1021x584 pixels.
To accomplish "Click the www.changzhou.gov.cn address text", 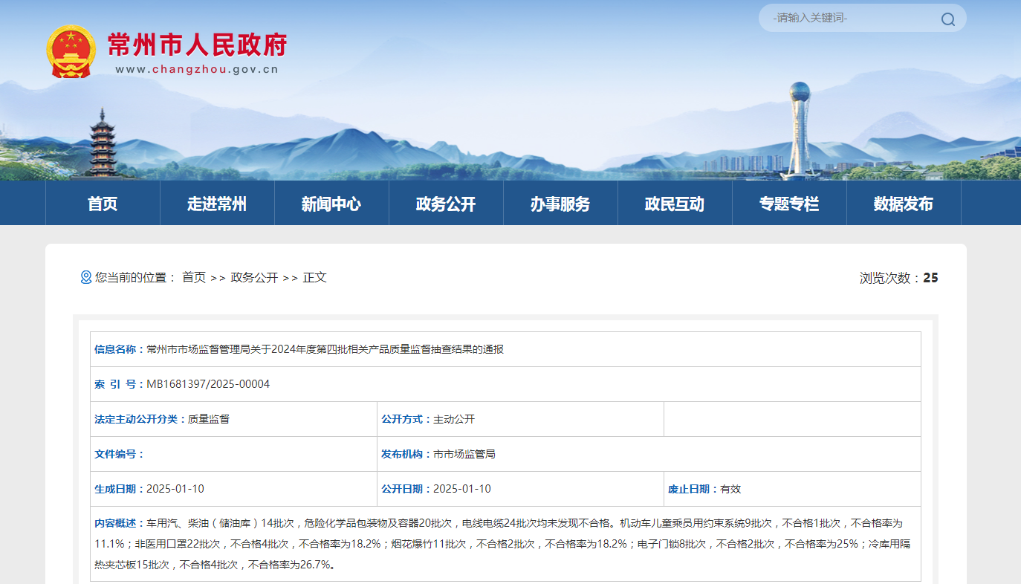I will [197, 70].
